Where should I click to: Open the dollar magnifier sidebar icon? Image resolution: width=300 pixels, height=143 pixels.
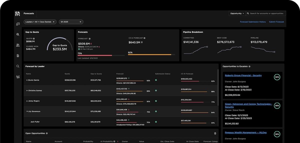point(18,35)
